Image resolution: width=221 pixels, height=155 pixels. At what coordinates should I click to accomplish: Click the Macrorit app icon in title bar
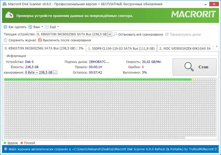(4, 4)
